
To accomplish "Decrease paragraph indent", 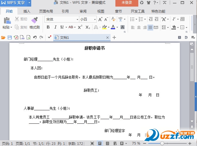I will click(x=151, y=19).
